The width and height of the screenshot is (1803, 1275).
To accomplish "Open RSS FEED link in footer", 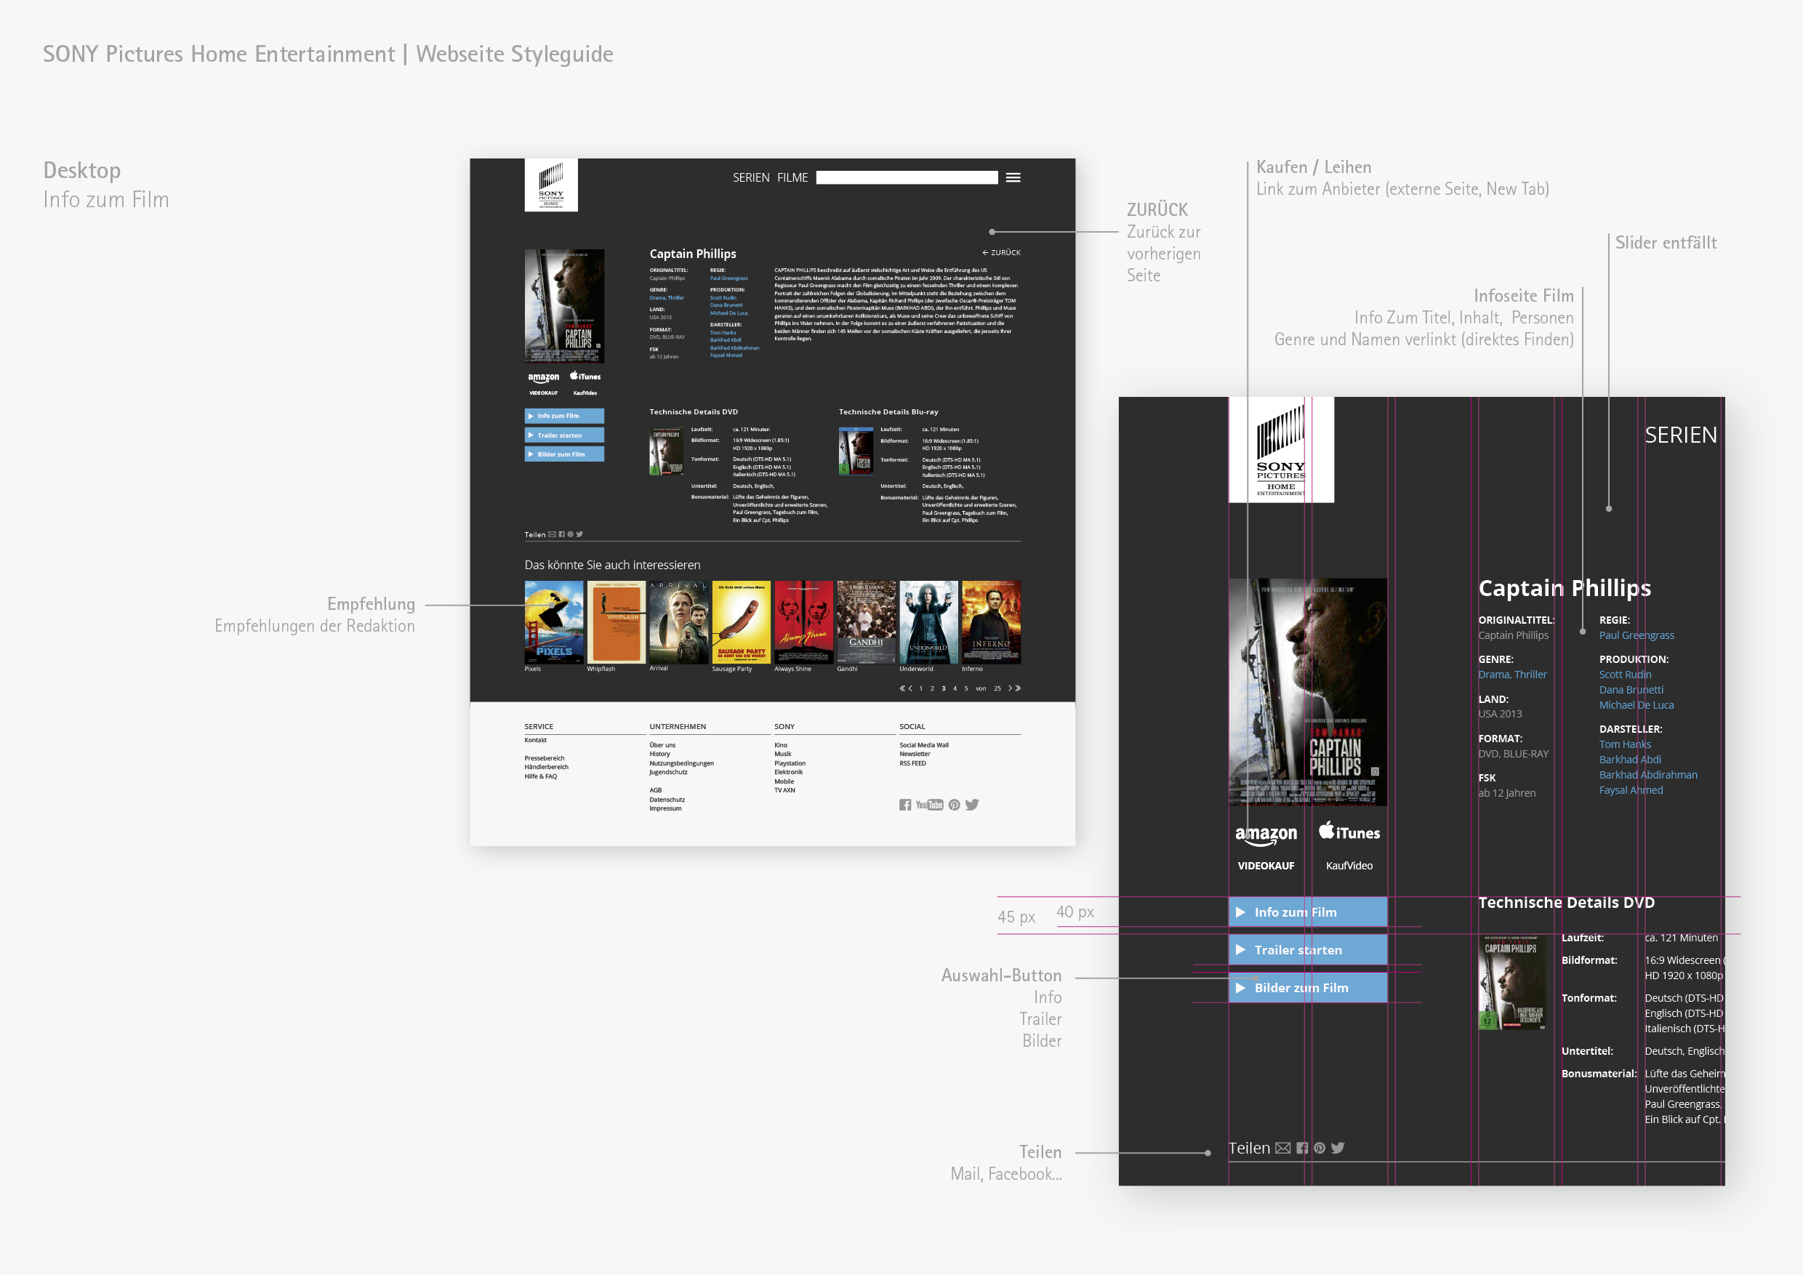I will (912, 763).
